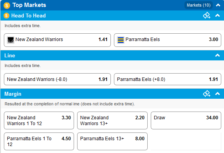Click the Top Markets dollar coin icon
The image size is (224, 153).
(x=7, y=5)
